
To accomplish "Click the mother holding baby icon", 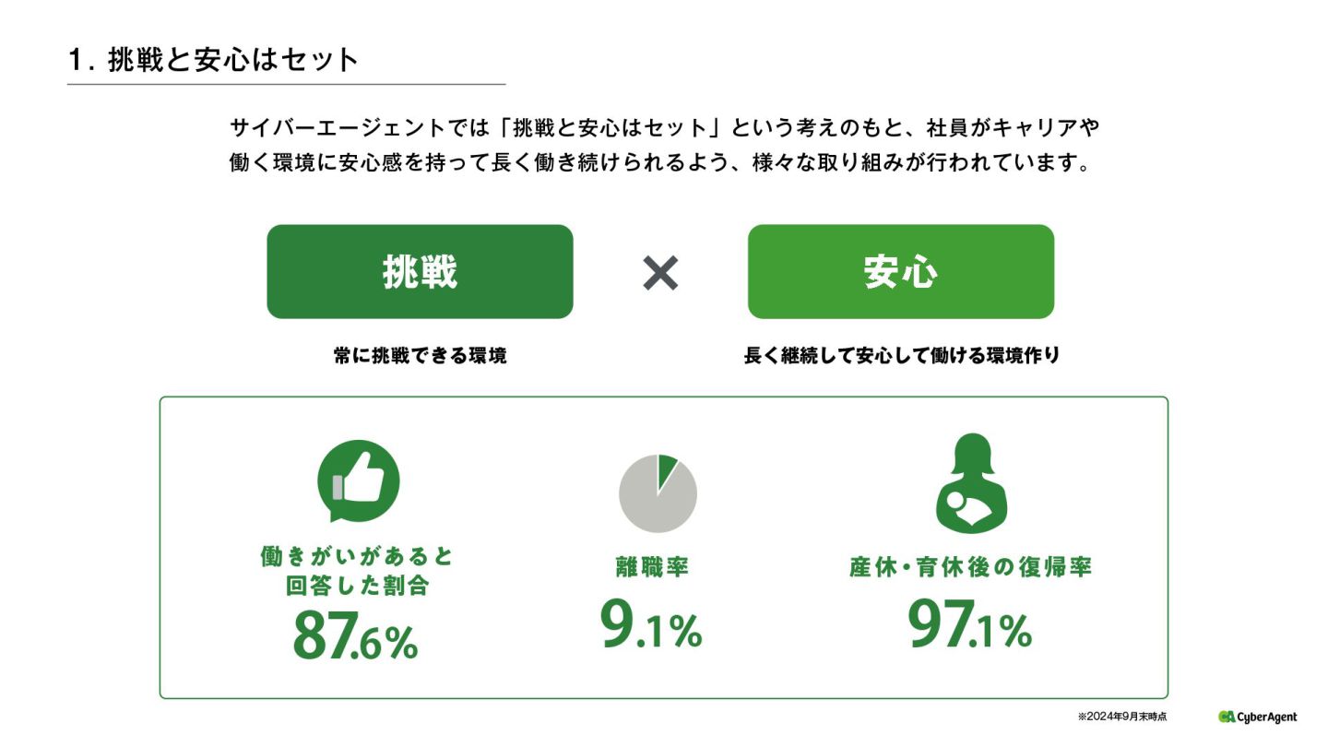I will click(971, 483).
